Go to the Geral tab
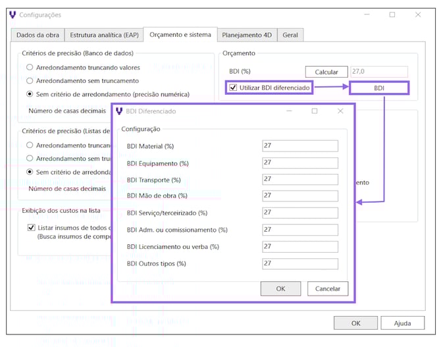441x347 pixels. point(289,35)
